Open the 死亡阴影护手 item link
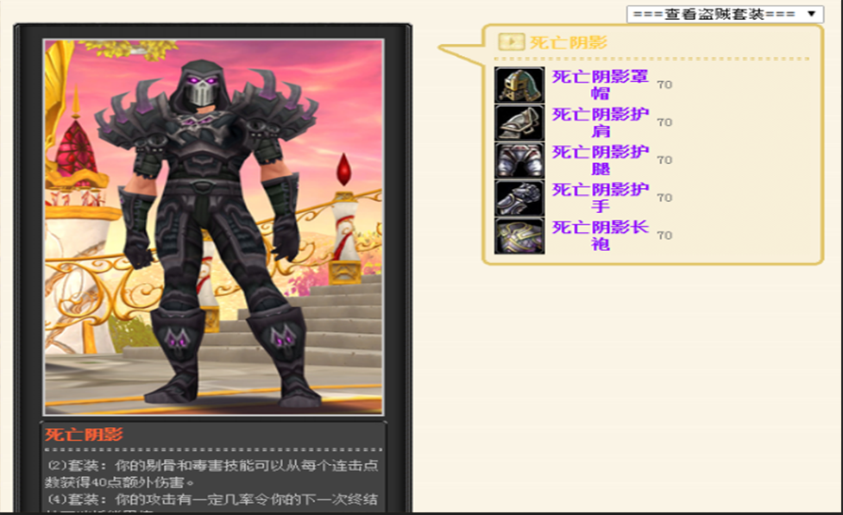 tap(600, 198)
